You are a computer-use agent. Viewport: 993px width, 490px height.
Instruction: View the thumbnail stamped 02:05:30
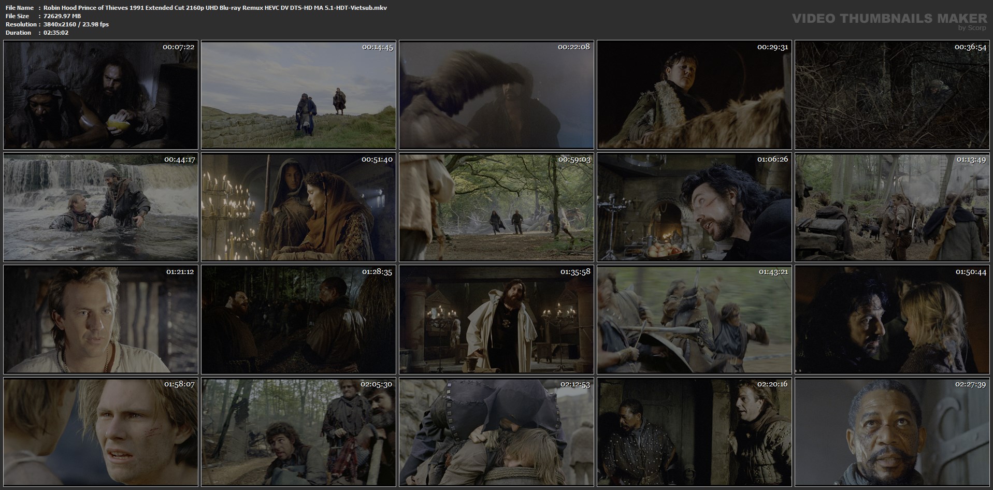[x=298, y=432]
